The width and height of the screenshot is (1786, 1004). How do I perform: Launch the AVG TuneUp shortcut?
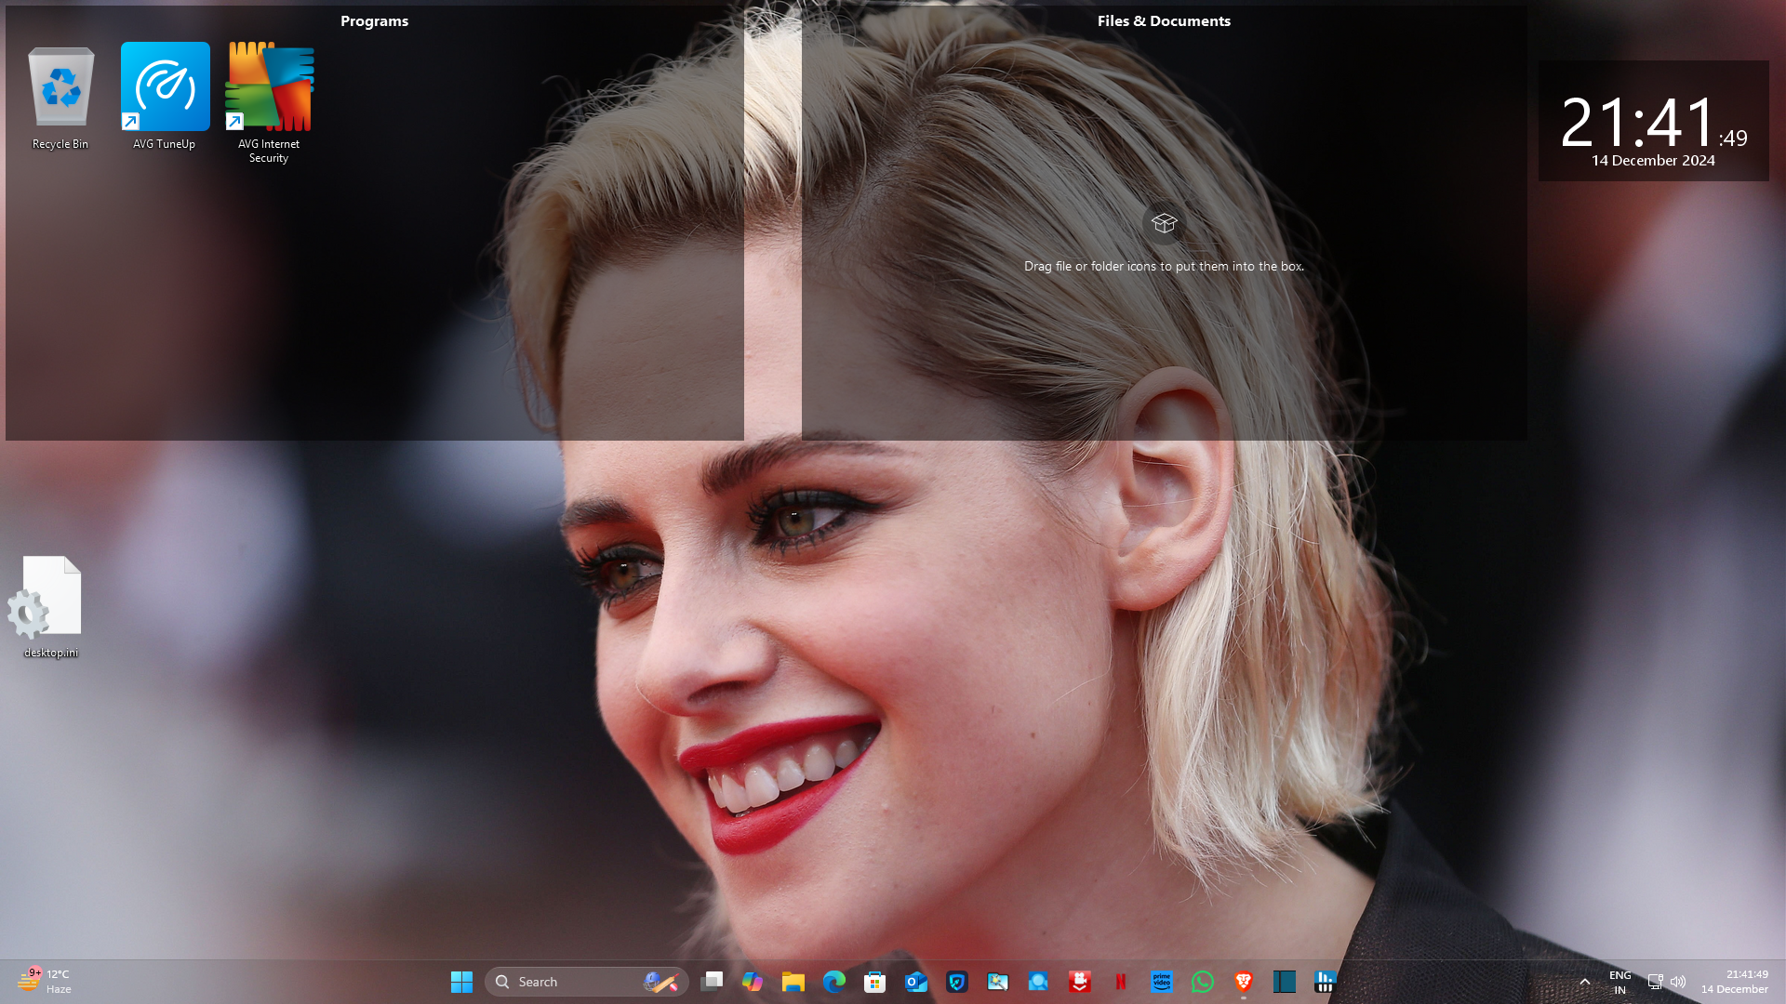coord(165,97)
